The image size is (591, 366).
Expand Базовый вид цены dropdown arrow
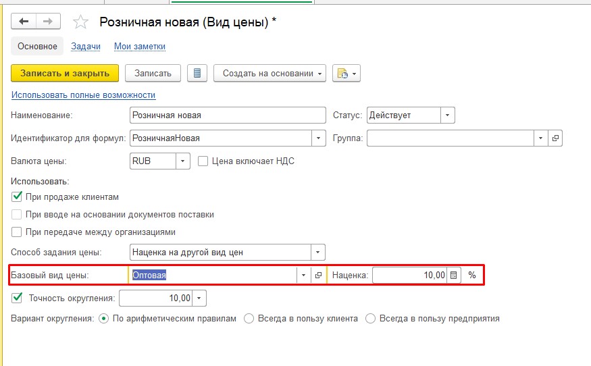(303, 275)
